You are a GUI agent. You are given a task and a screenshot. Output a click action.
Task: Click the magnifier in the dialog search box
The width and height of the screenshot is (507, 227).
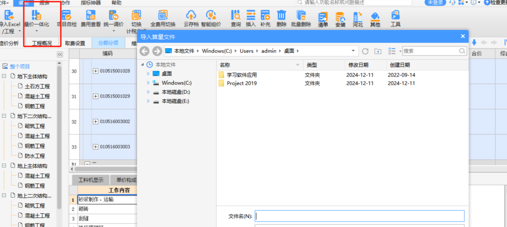pos(462,51)
